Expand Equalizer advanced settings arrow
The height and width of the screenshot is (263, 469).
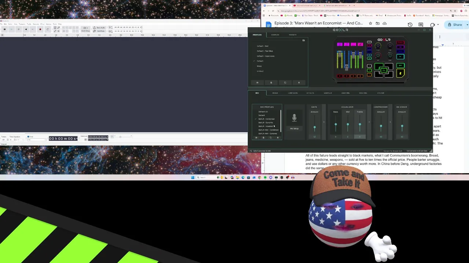pos(369,122)
